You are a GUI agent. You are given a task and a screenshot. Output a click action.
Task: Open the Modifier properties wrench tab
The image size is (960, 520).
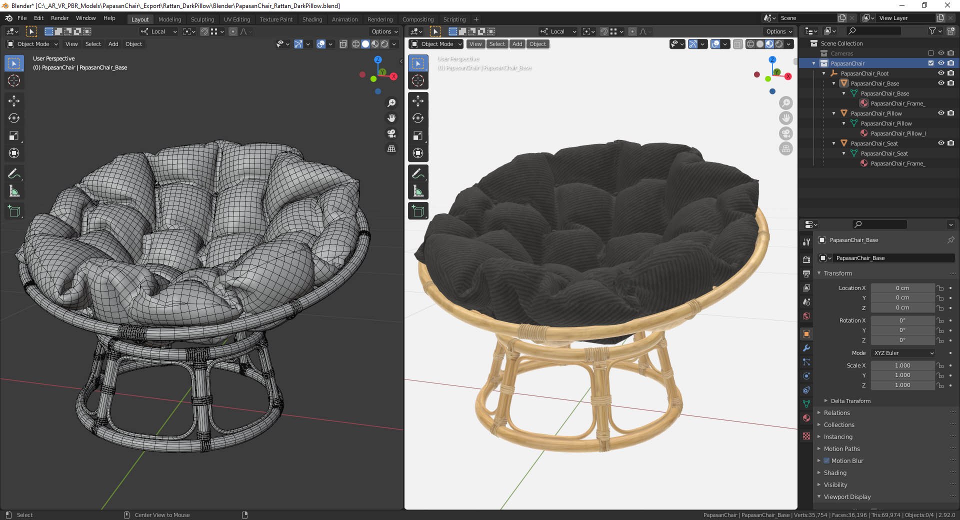[x=806, y=348]
